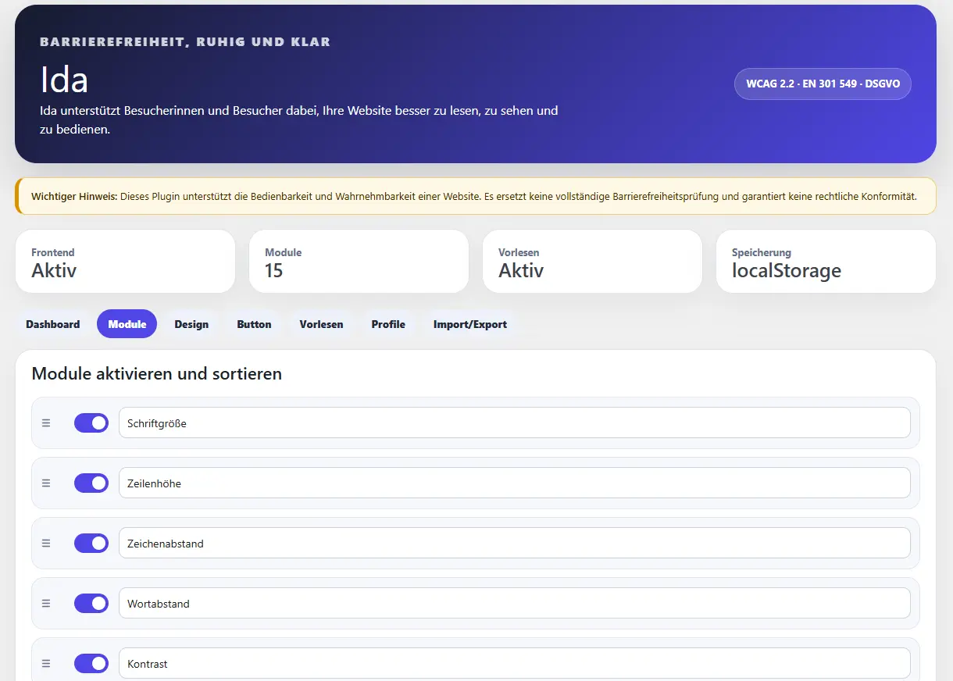Disable the Zeilenhöhe module toggle
This screenshot has height=681, width=953.
(91, 483)
